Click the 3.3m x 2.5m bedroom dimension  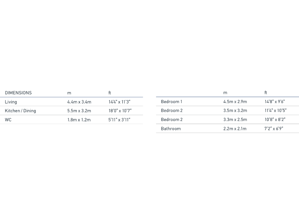[235, 120]
